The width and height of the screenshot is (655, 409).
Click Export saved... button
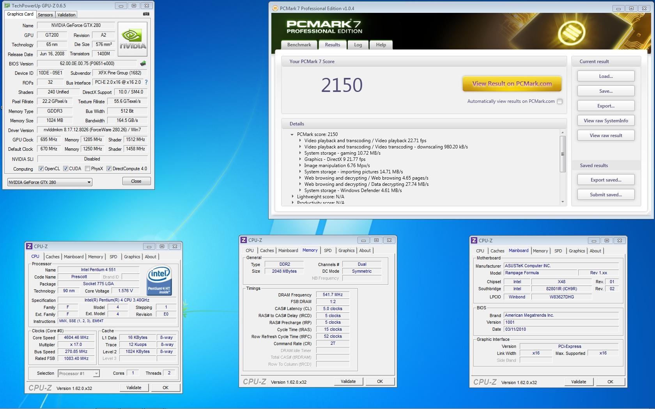(x=606, y=180)
